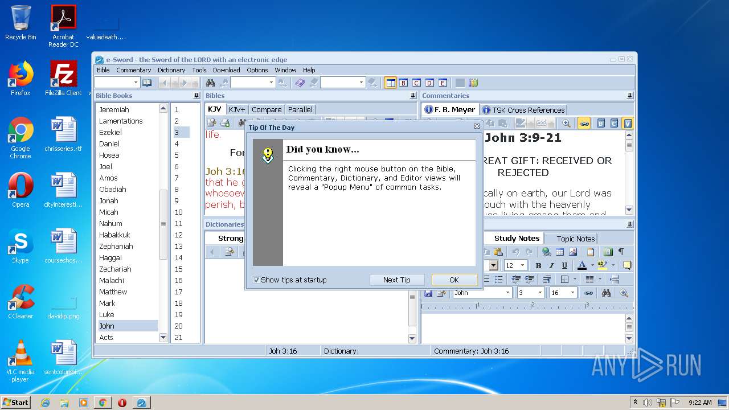Maximize Editor view with E layout icon
The height and width of the screenshot is (410, 729).
point(443,83)
